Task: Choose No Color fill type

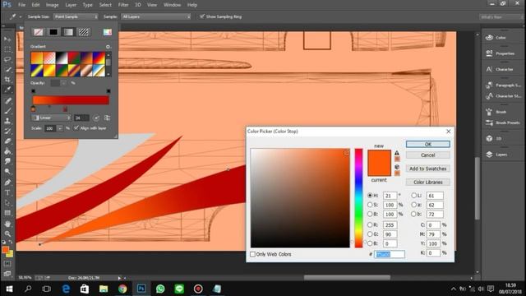Action: (39, 32)
